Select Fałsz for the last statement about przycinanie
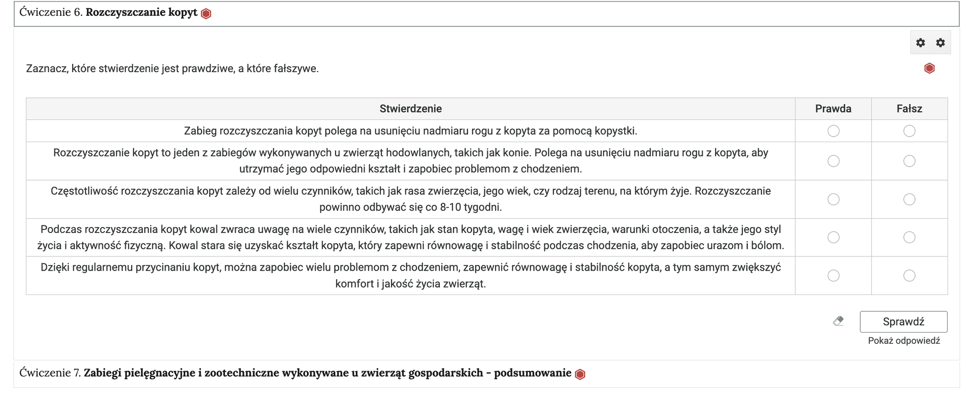This screenshot has height=396, width=975. pyautogui.click(x=909, y=276)
